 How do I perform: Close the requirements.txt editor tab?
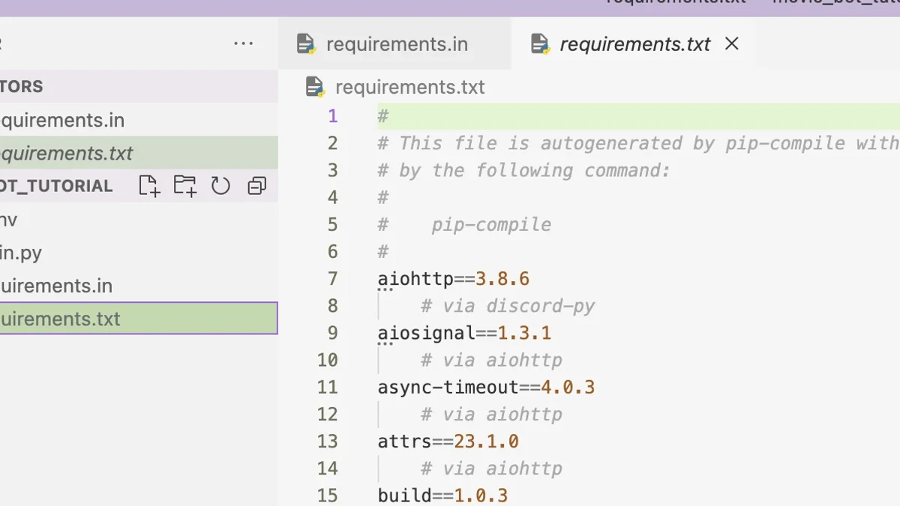coord(732,43)
